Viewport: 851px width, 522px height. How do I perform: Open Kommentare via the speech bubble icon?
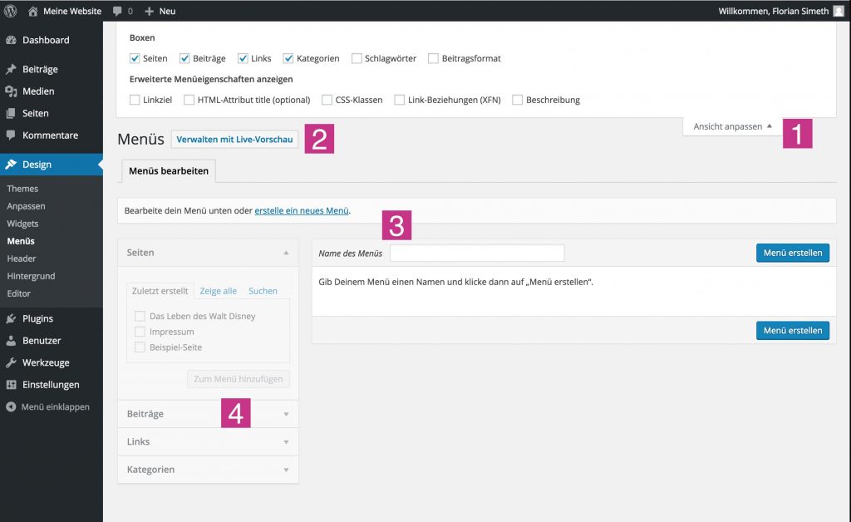[11, 135]
